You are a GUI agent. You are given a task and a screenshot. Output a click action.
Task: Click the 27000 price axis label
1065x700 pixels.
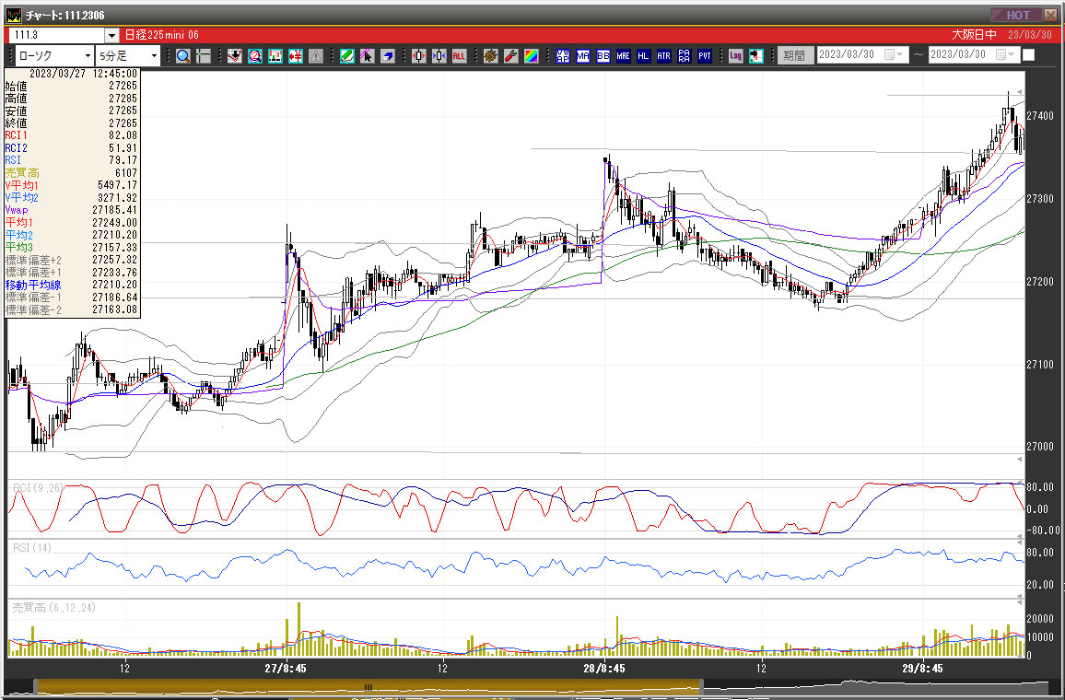[1040, 447]
